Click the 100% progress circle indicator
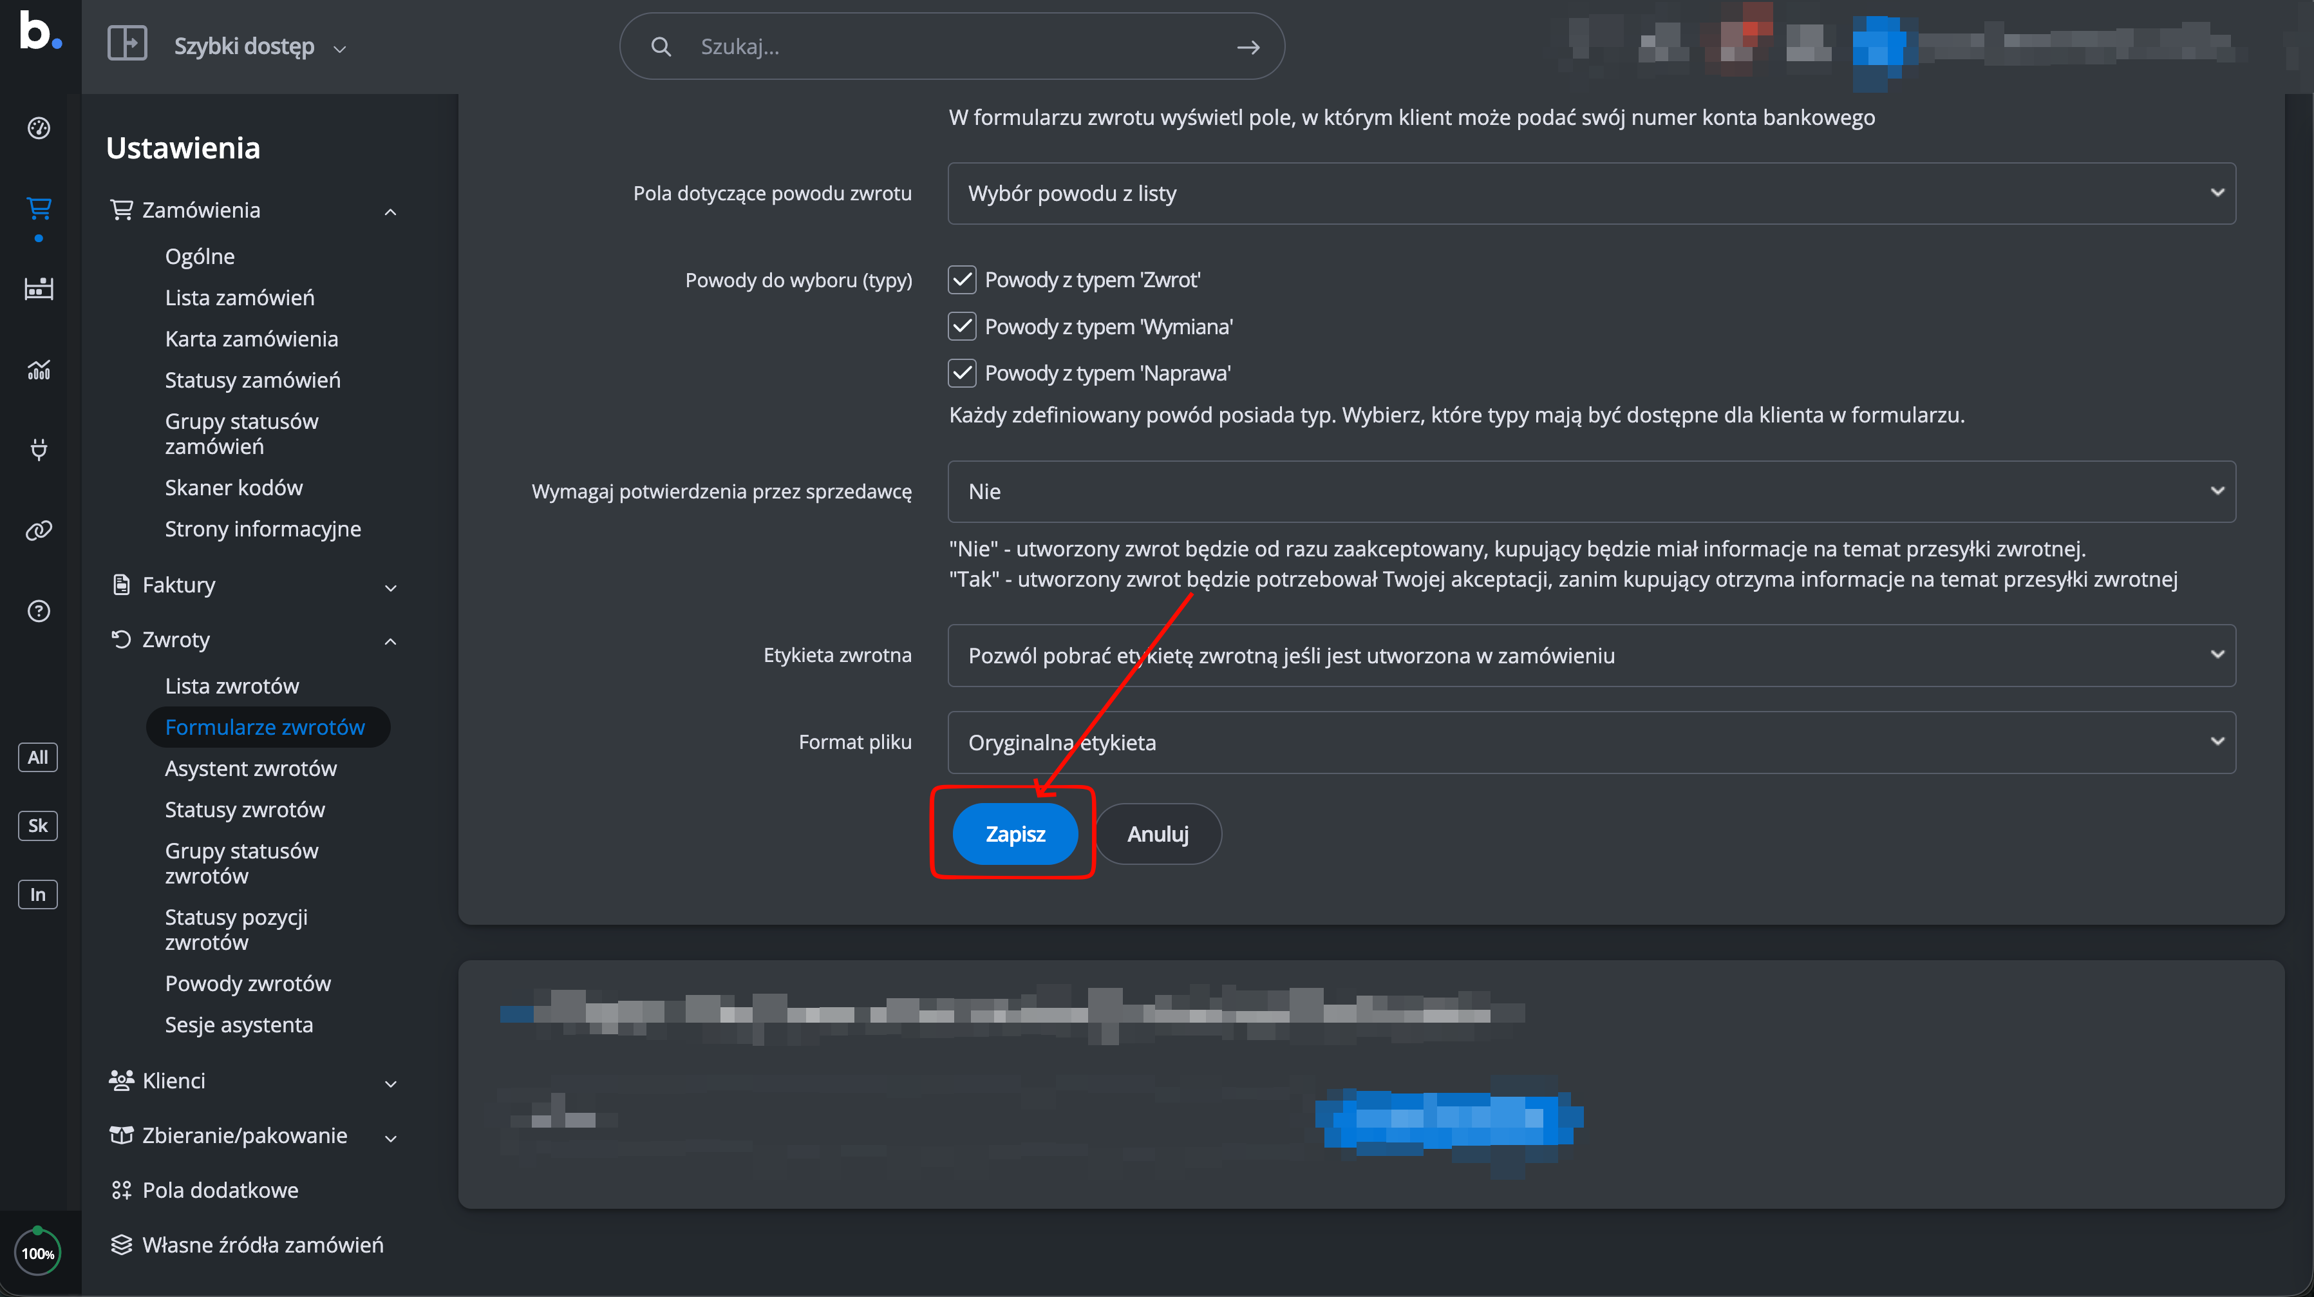The image size is (2314, 1297). coord(38,1253)
